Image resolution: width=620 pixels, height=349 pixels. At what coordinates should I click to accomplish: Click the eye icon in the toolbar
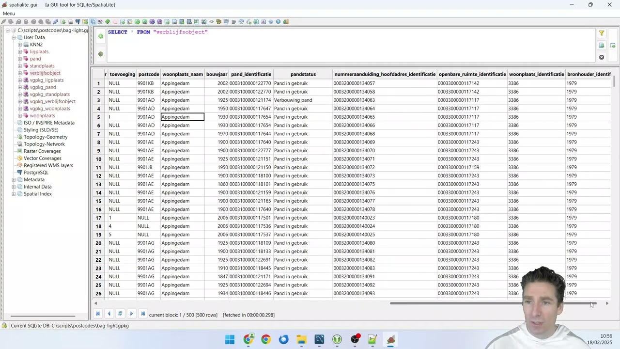(x=211, y=22)
